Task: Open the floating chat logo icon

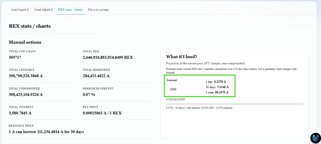Action: tap(315, 138)
